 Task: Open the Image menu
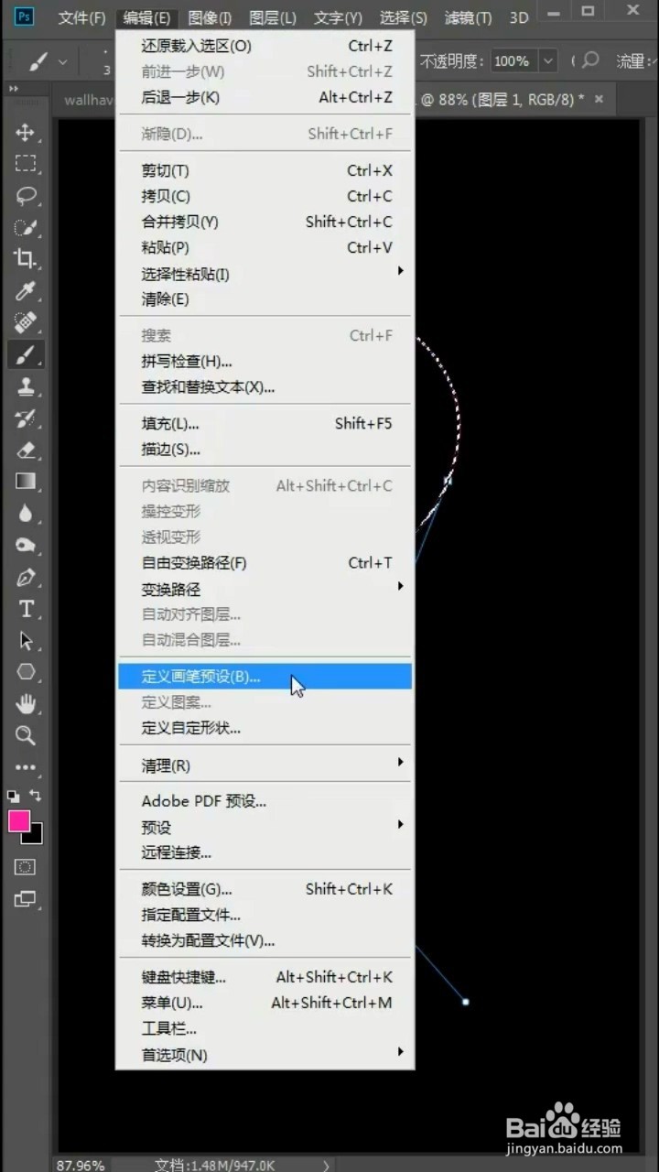(x=210, y=17)
